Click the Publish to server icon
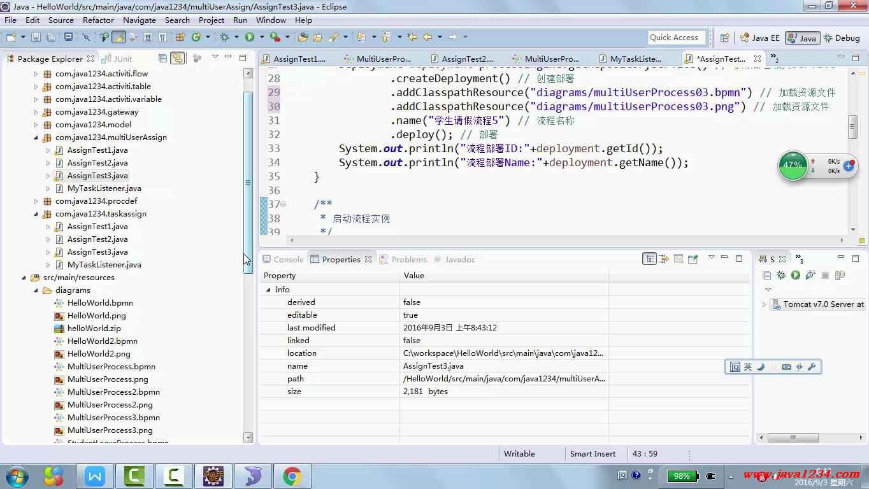The width and height of the screenshot is (869, 489). [x=840, y=275]
